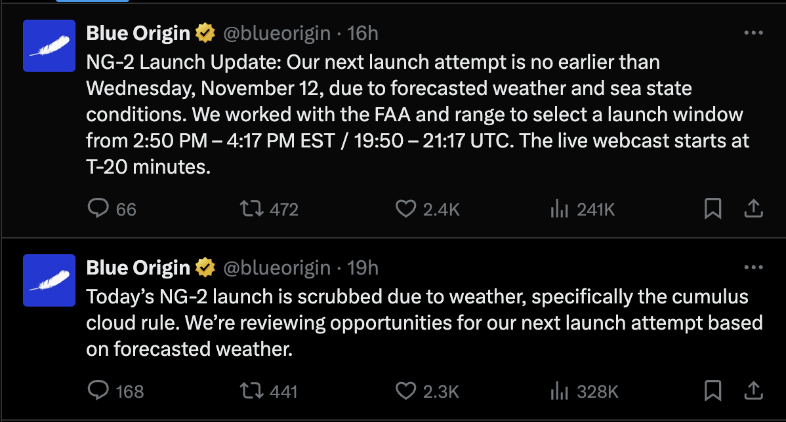
Task: Bookmark the NG-2 launch update tweet
Action: click(x=713, y=208)
